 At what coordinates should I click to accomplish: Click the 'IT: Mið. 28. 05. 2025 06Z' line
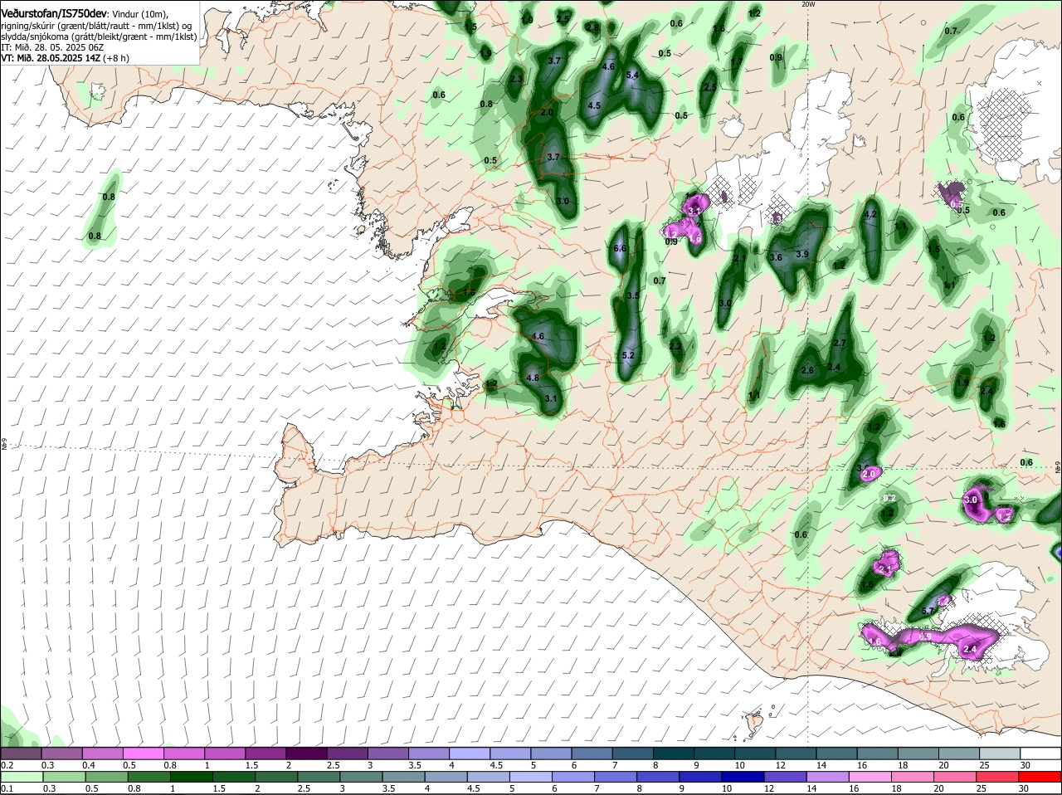(x=53, y=47)
